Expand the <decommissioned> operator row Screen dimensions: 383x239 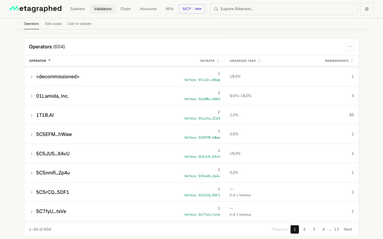tap(32, 77)
